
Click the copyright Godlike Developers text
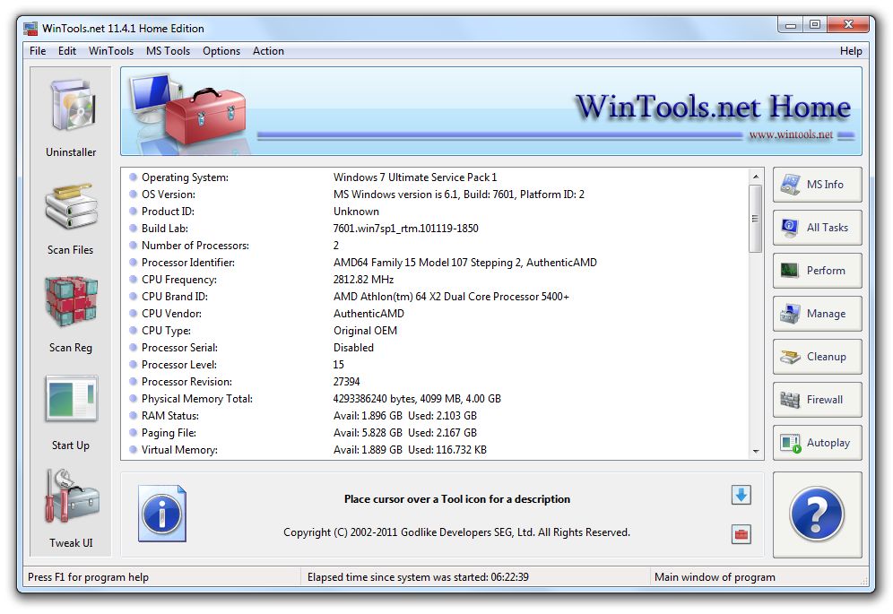click(x=456, y=532)
